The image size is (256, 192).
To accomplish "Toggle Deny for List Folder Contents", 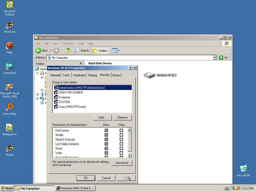I will pos(121,144).
